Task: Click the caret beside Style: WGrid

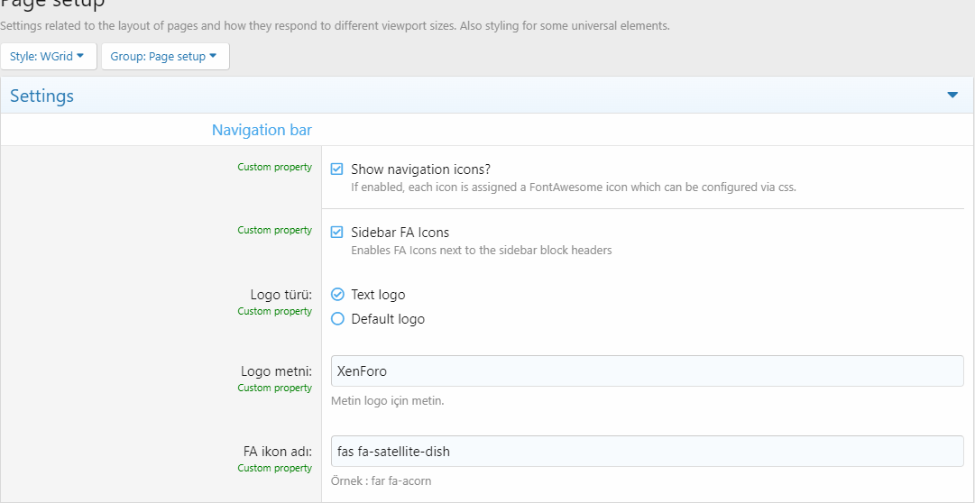Action: click(79, 56)
